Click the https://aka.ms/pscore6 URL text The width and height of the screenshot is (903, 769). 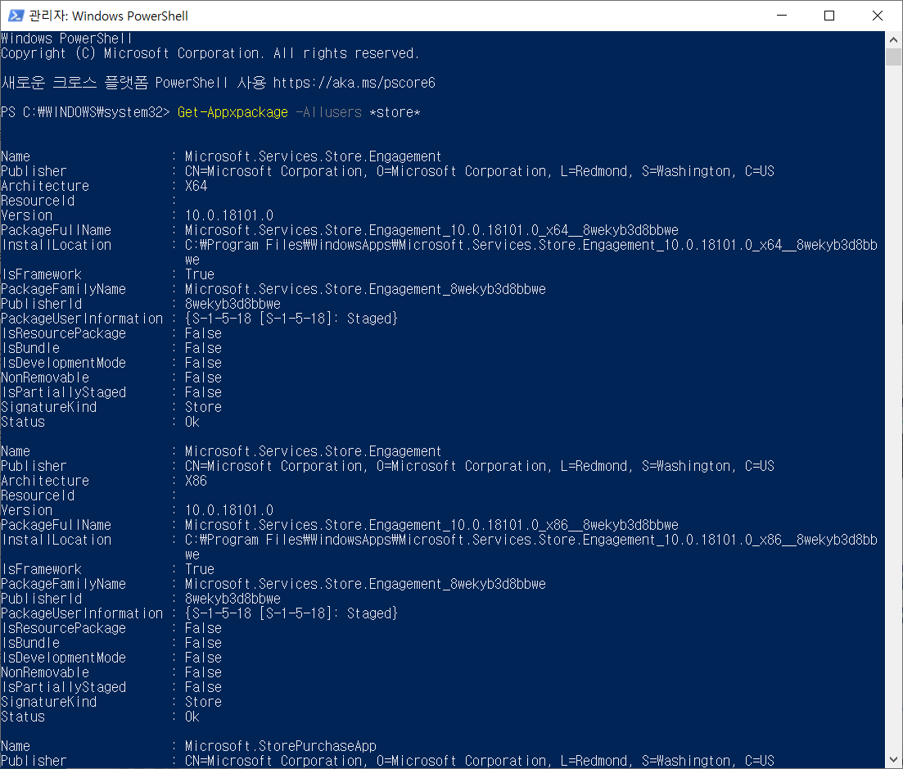click(354, 83)
